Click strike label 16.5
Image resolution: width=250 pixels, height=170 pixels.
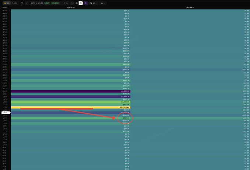click(4, 110)
